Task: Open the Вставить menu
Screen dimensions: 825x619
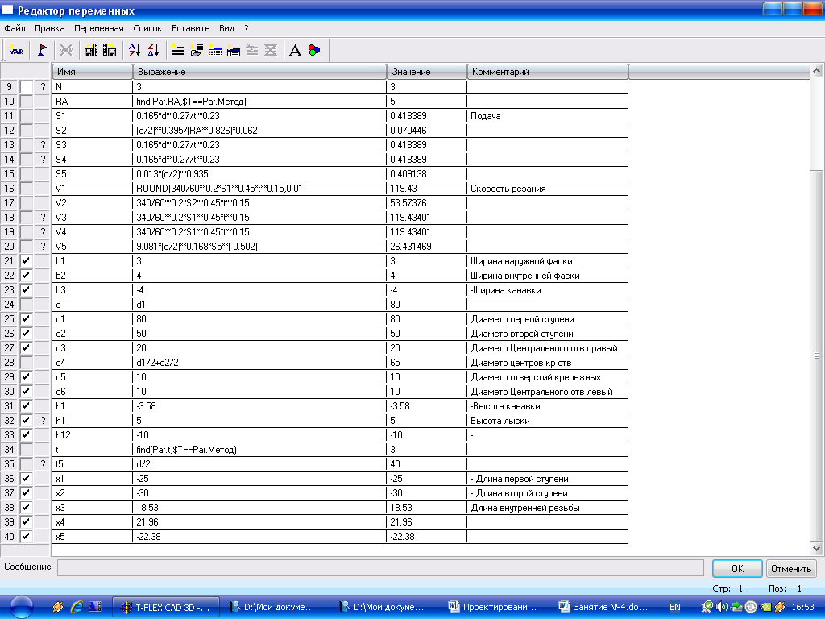Action: coord(190,28)
